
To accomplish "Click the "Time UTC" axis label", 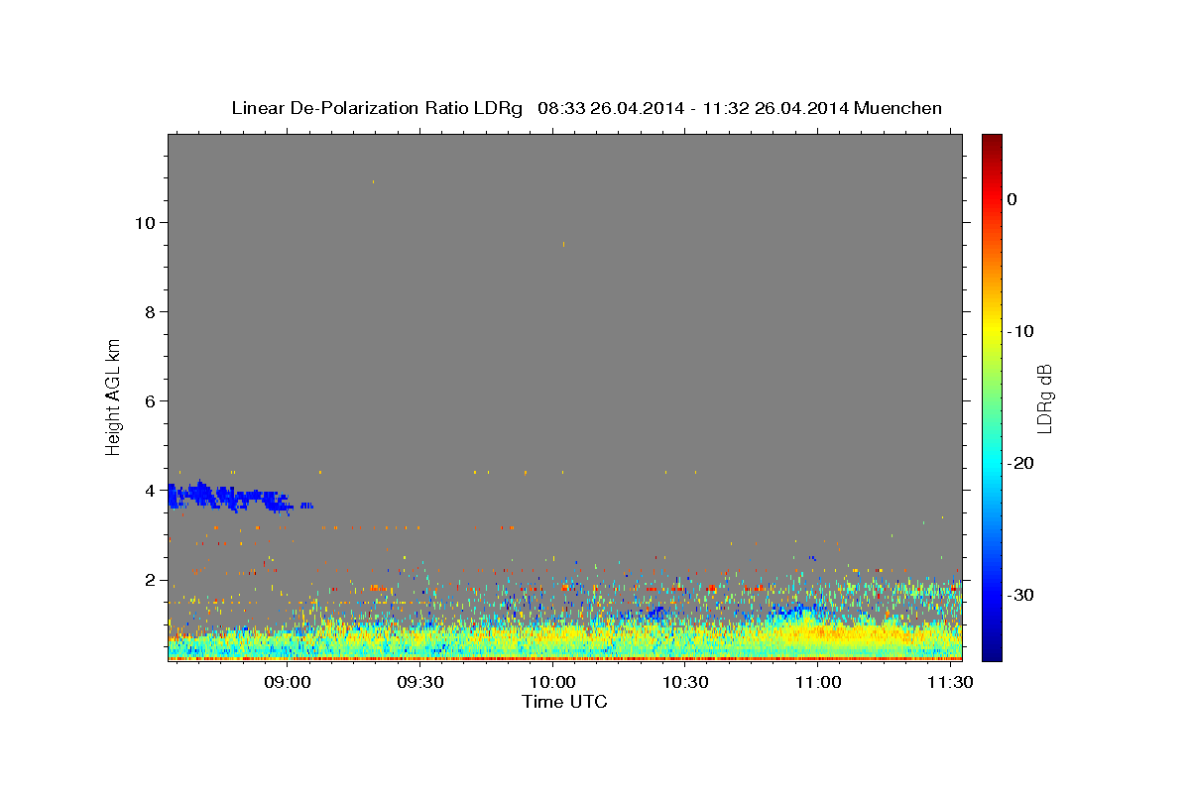I will coord(564,702).
